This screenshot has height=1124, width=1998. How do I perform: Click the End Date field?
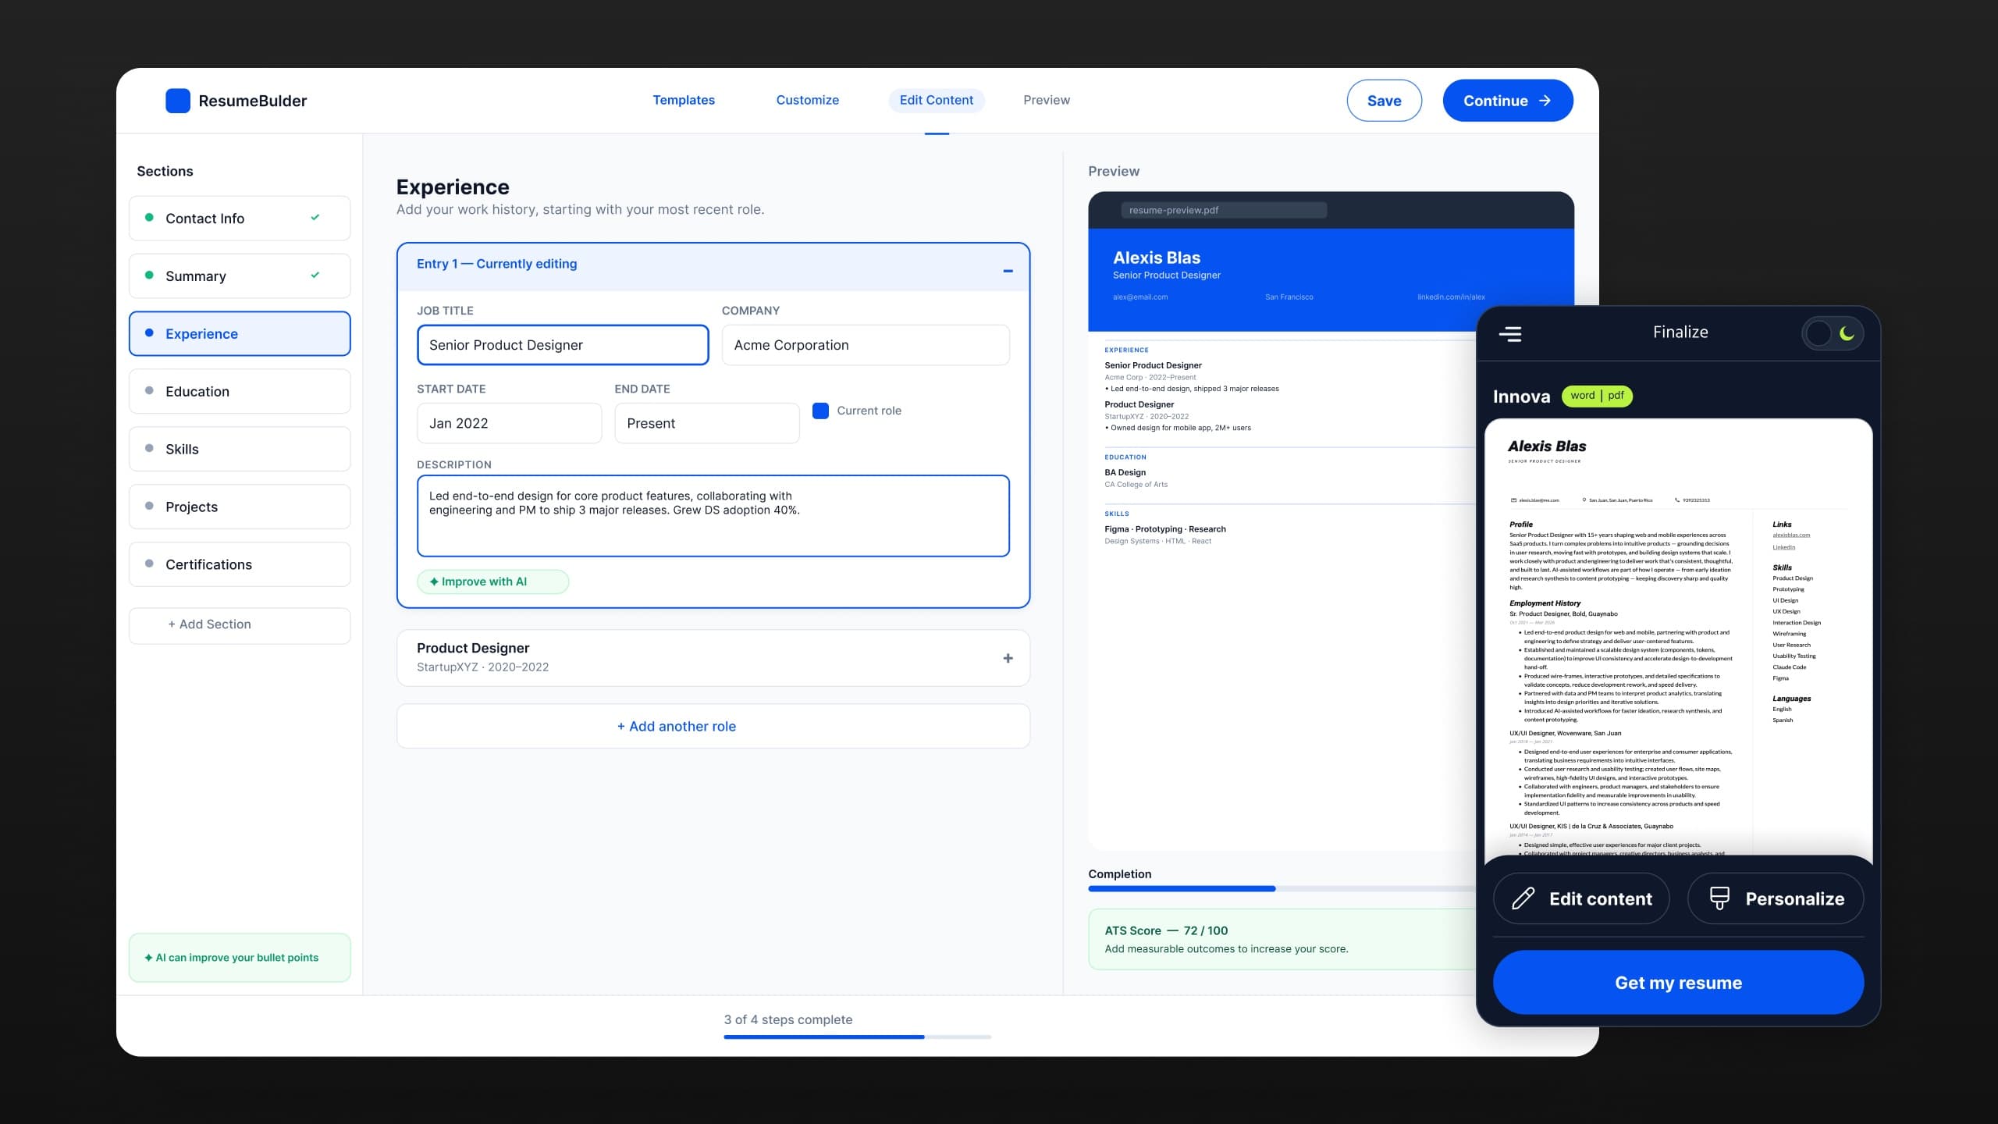(x=707, y=423)
